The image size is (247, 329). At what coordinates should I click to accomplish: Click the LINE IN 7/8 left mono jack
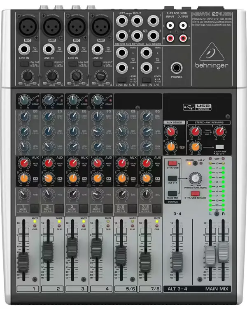click(x=147, y=53)
